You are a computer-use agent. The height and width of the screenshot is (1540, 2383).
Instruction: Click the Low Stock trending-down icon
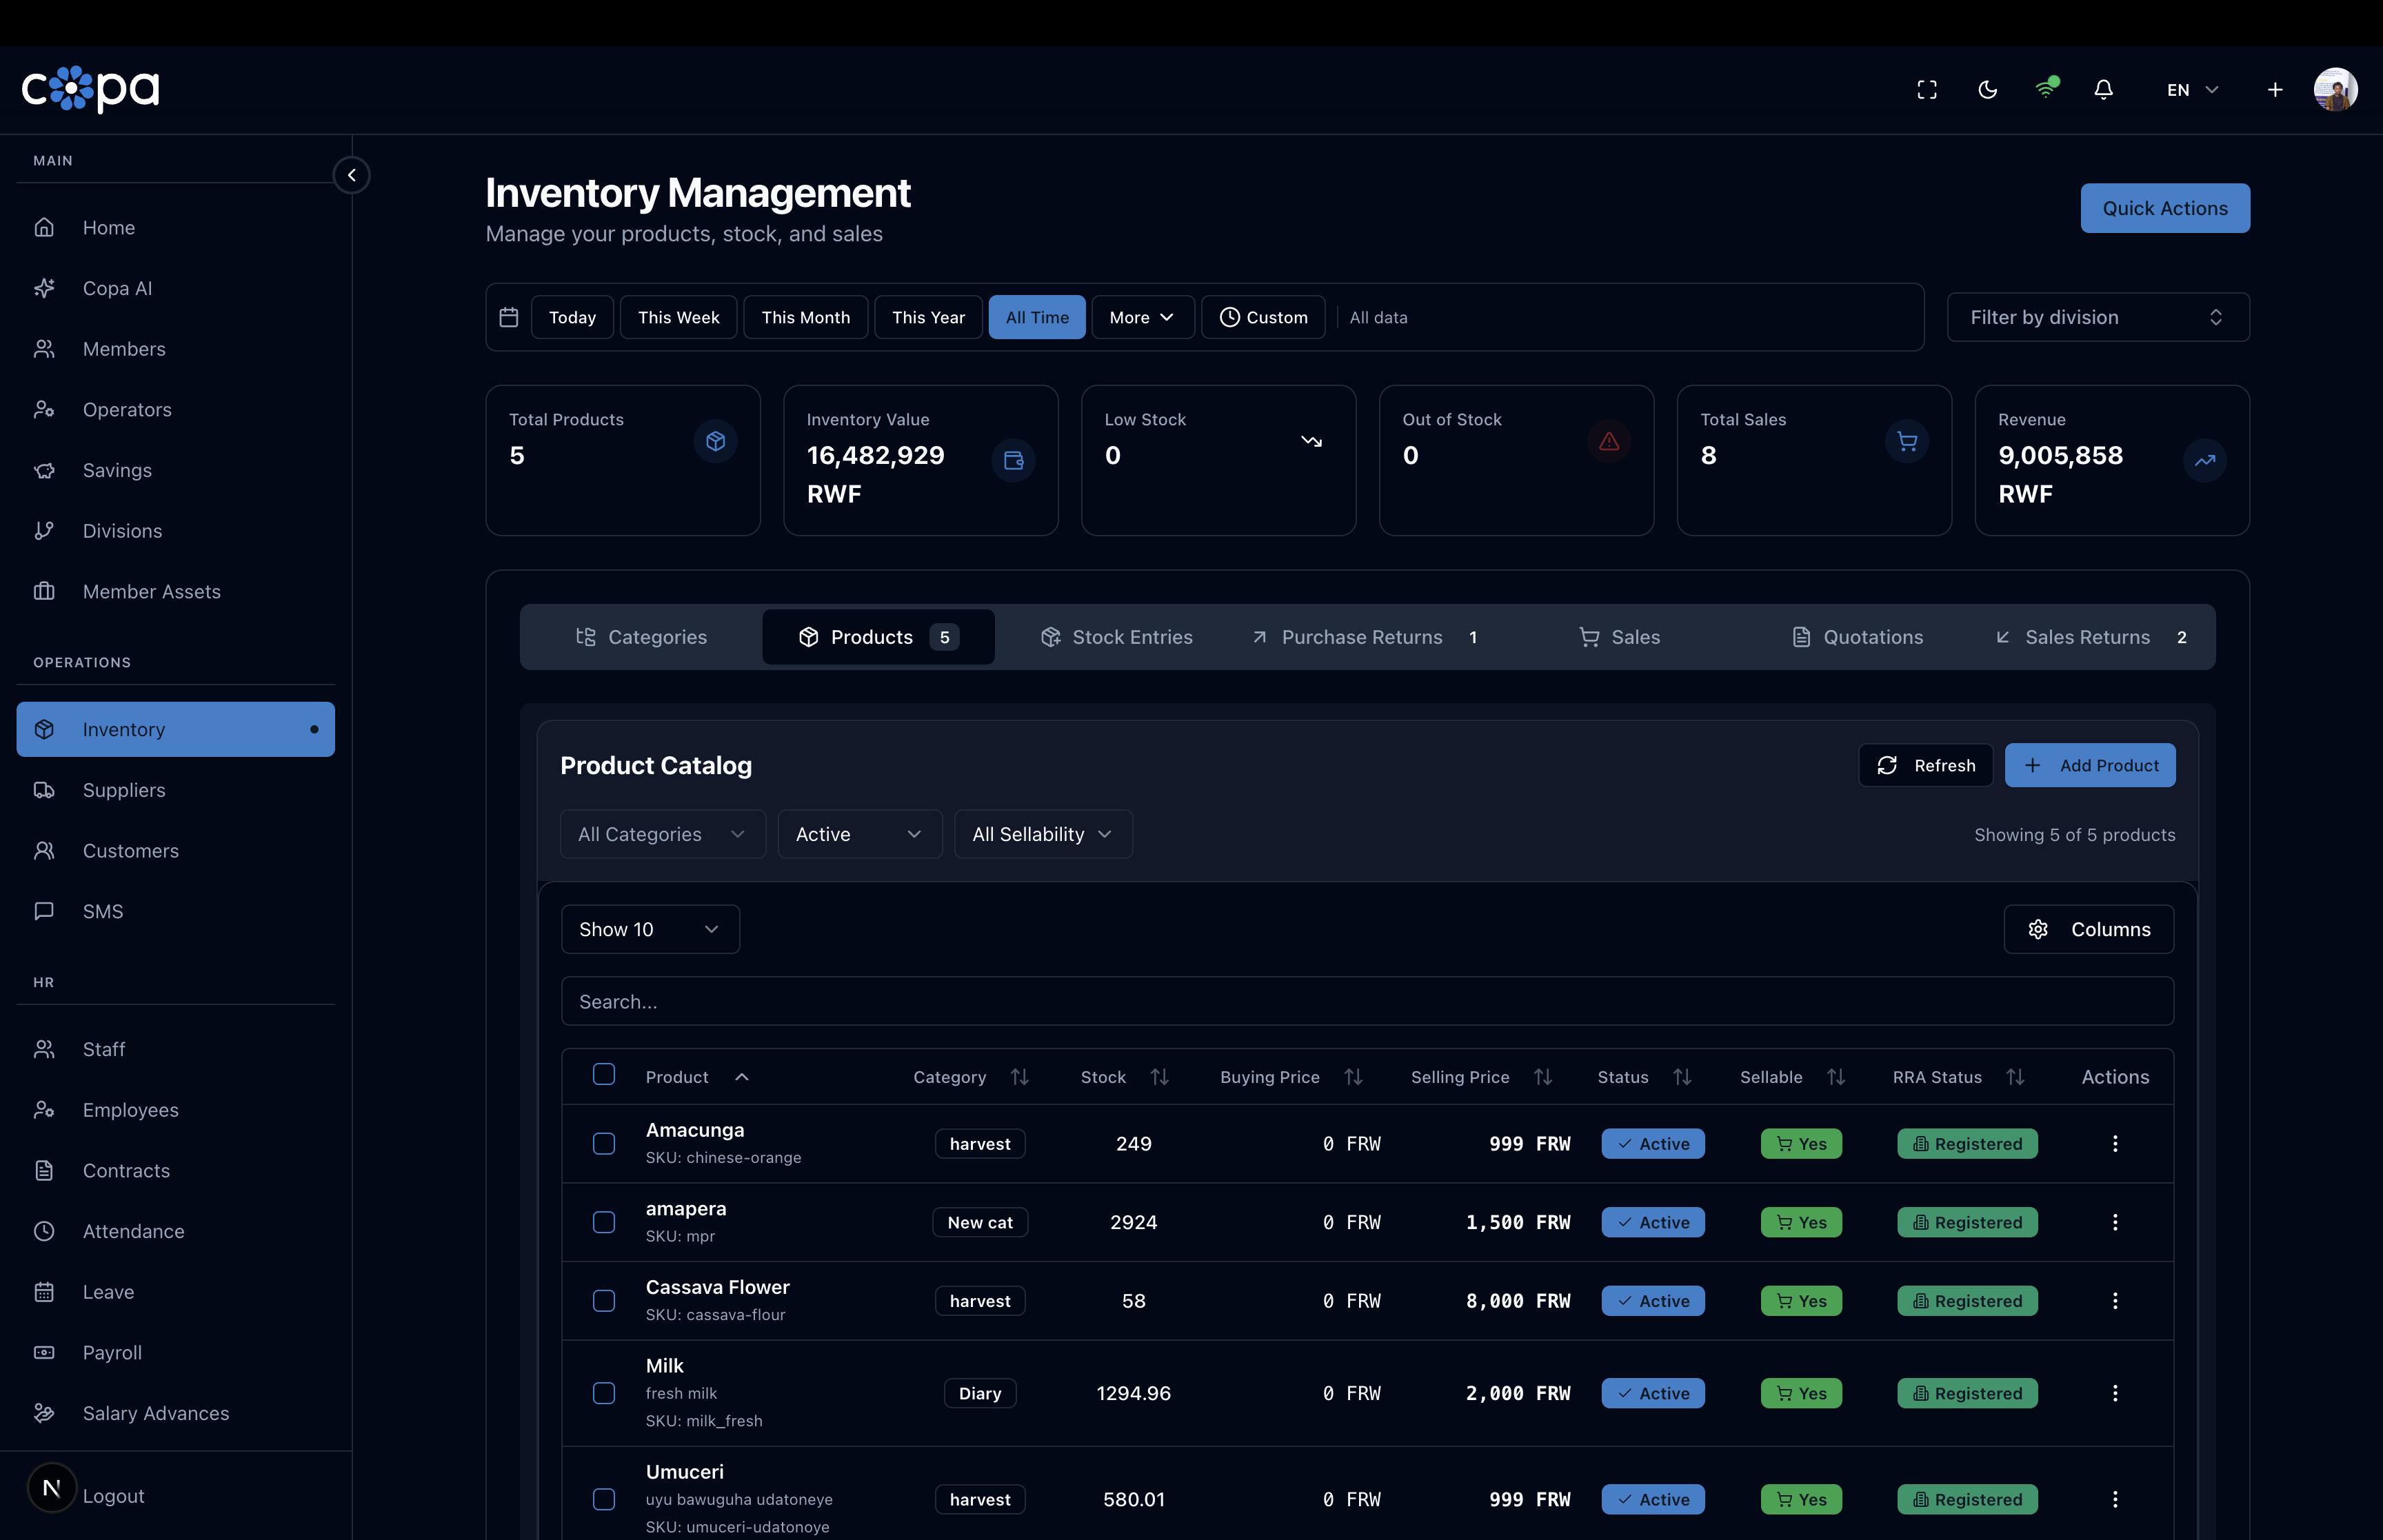coord(1312,441)
